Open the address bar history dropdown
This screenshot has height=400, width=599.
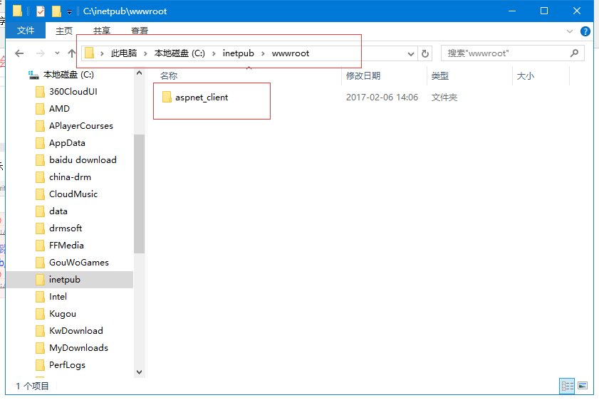(x=411, y=54)
